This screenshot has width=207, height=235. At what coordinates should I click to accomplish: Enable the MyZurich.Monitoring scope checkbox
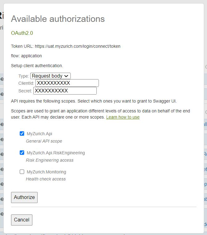pos(22,172)
